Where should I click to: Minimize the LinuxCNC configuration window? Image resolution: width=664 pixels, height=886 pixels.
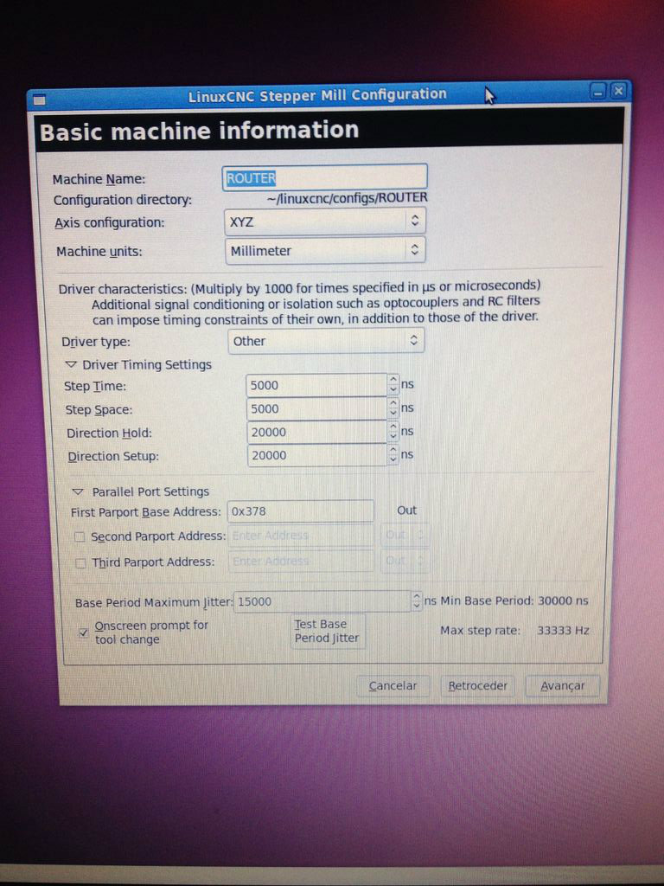coord(598,91)
